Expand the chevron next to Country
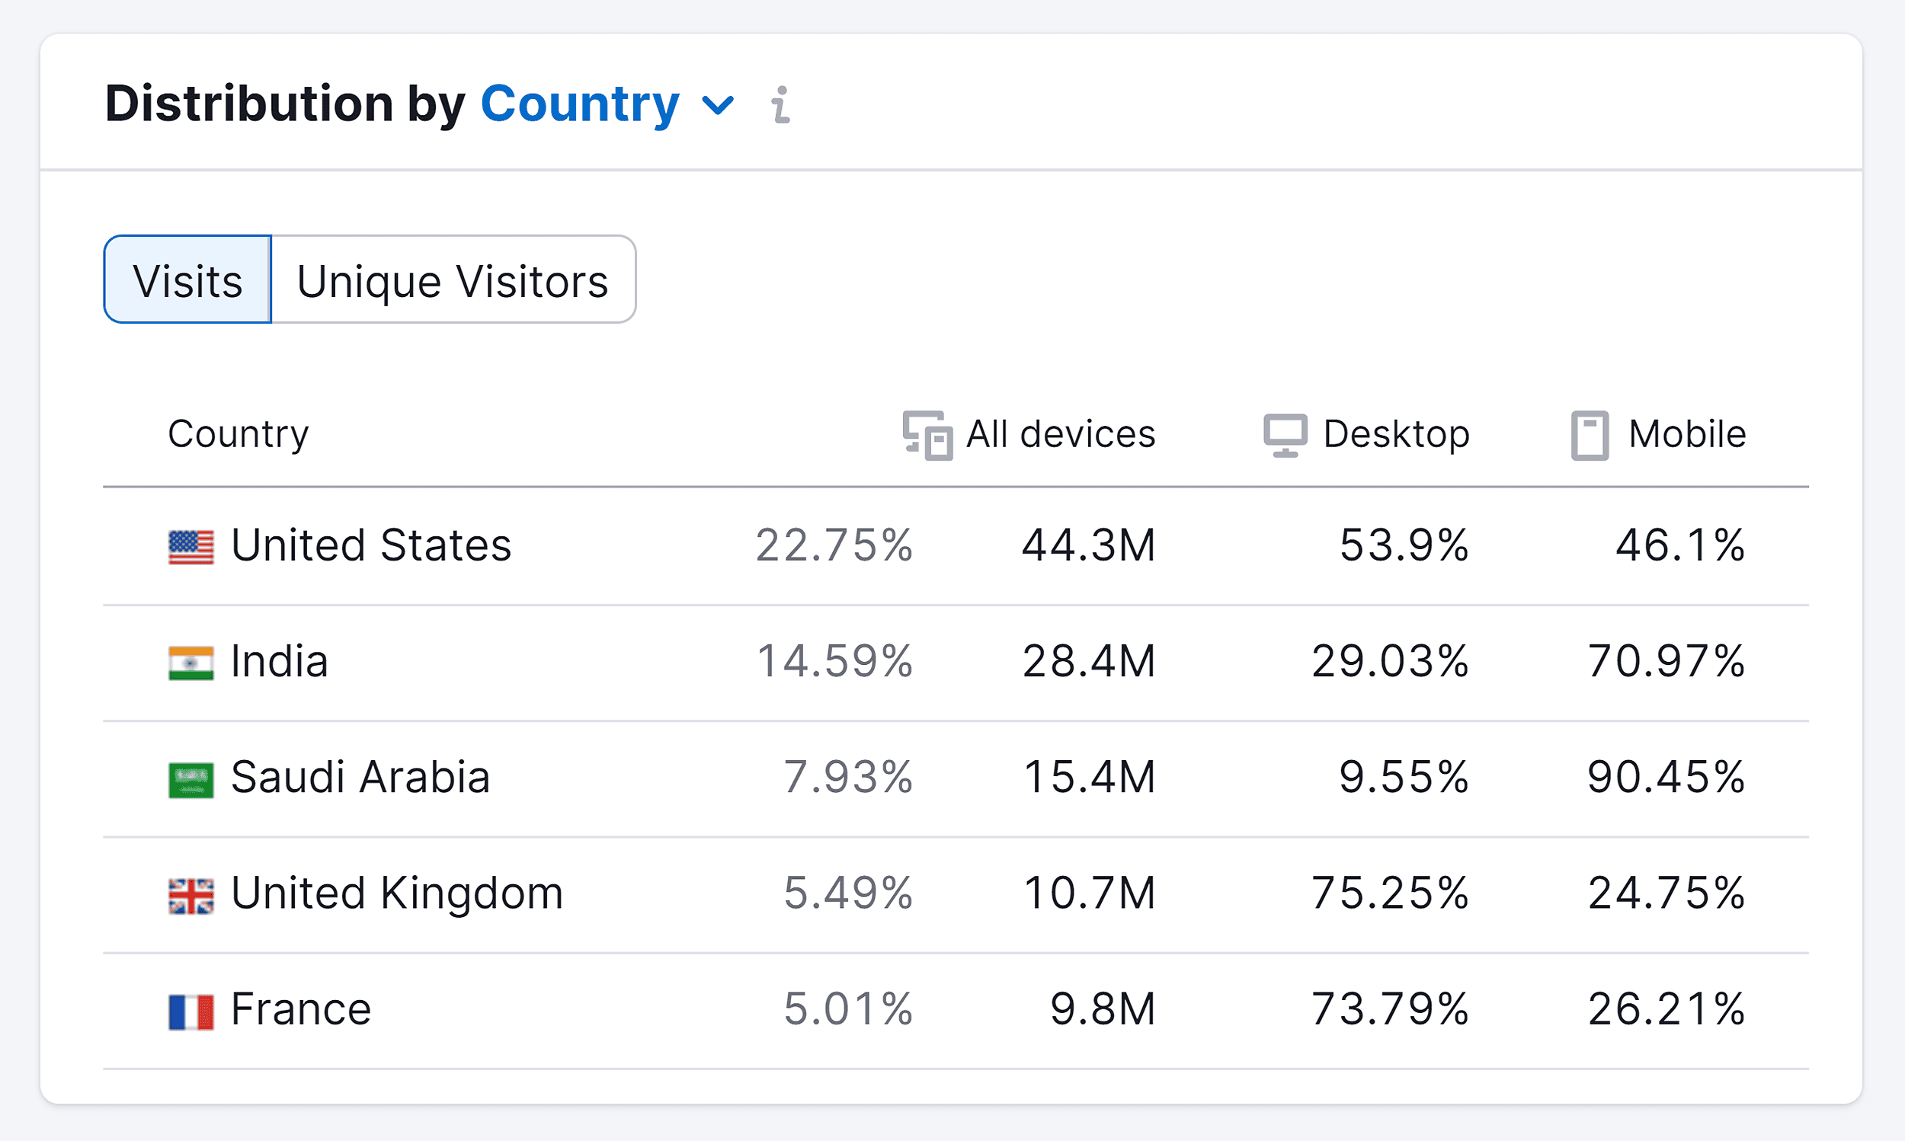 pyautogui.click(x=719, y=104)
